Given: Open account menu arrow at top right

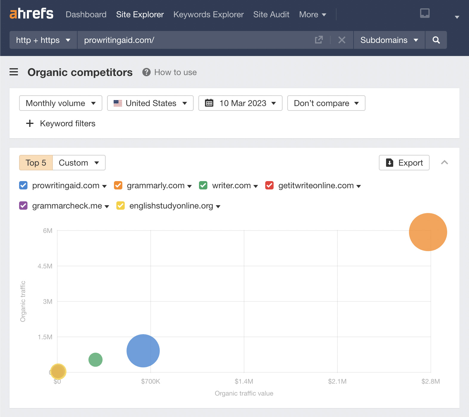Looking at the screenshot, I should point(457,17).
